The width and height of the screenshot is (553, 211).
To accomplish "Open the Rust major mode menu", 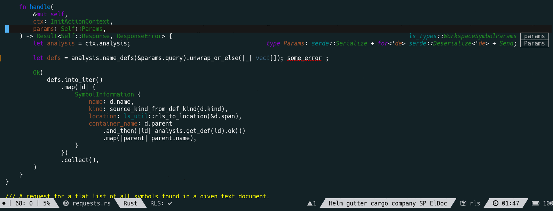I will [131, 203].
